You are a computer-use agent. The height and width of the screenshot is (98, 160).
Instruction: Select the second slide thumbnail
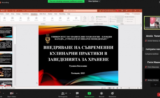tap(6, 46)
